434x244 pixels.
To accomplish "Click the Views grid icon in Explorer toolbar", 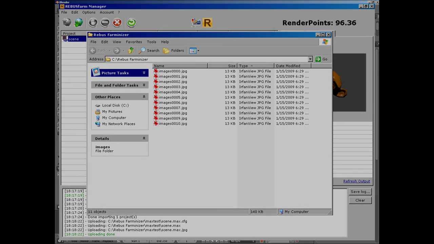I will coord(193,50).
